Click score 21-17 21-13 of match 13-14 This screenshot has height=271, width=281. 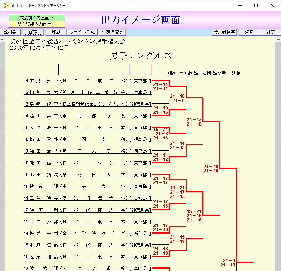pyautogui.click(x=161, y=227)
